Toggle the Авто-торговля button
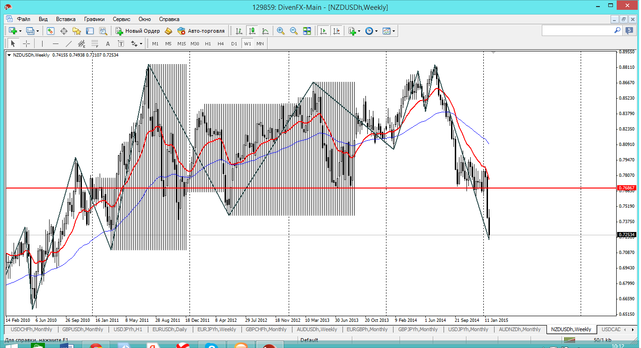This screenshot has height=348, width=641. tap(201, 31)
